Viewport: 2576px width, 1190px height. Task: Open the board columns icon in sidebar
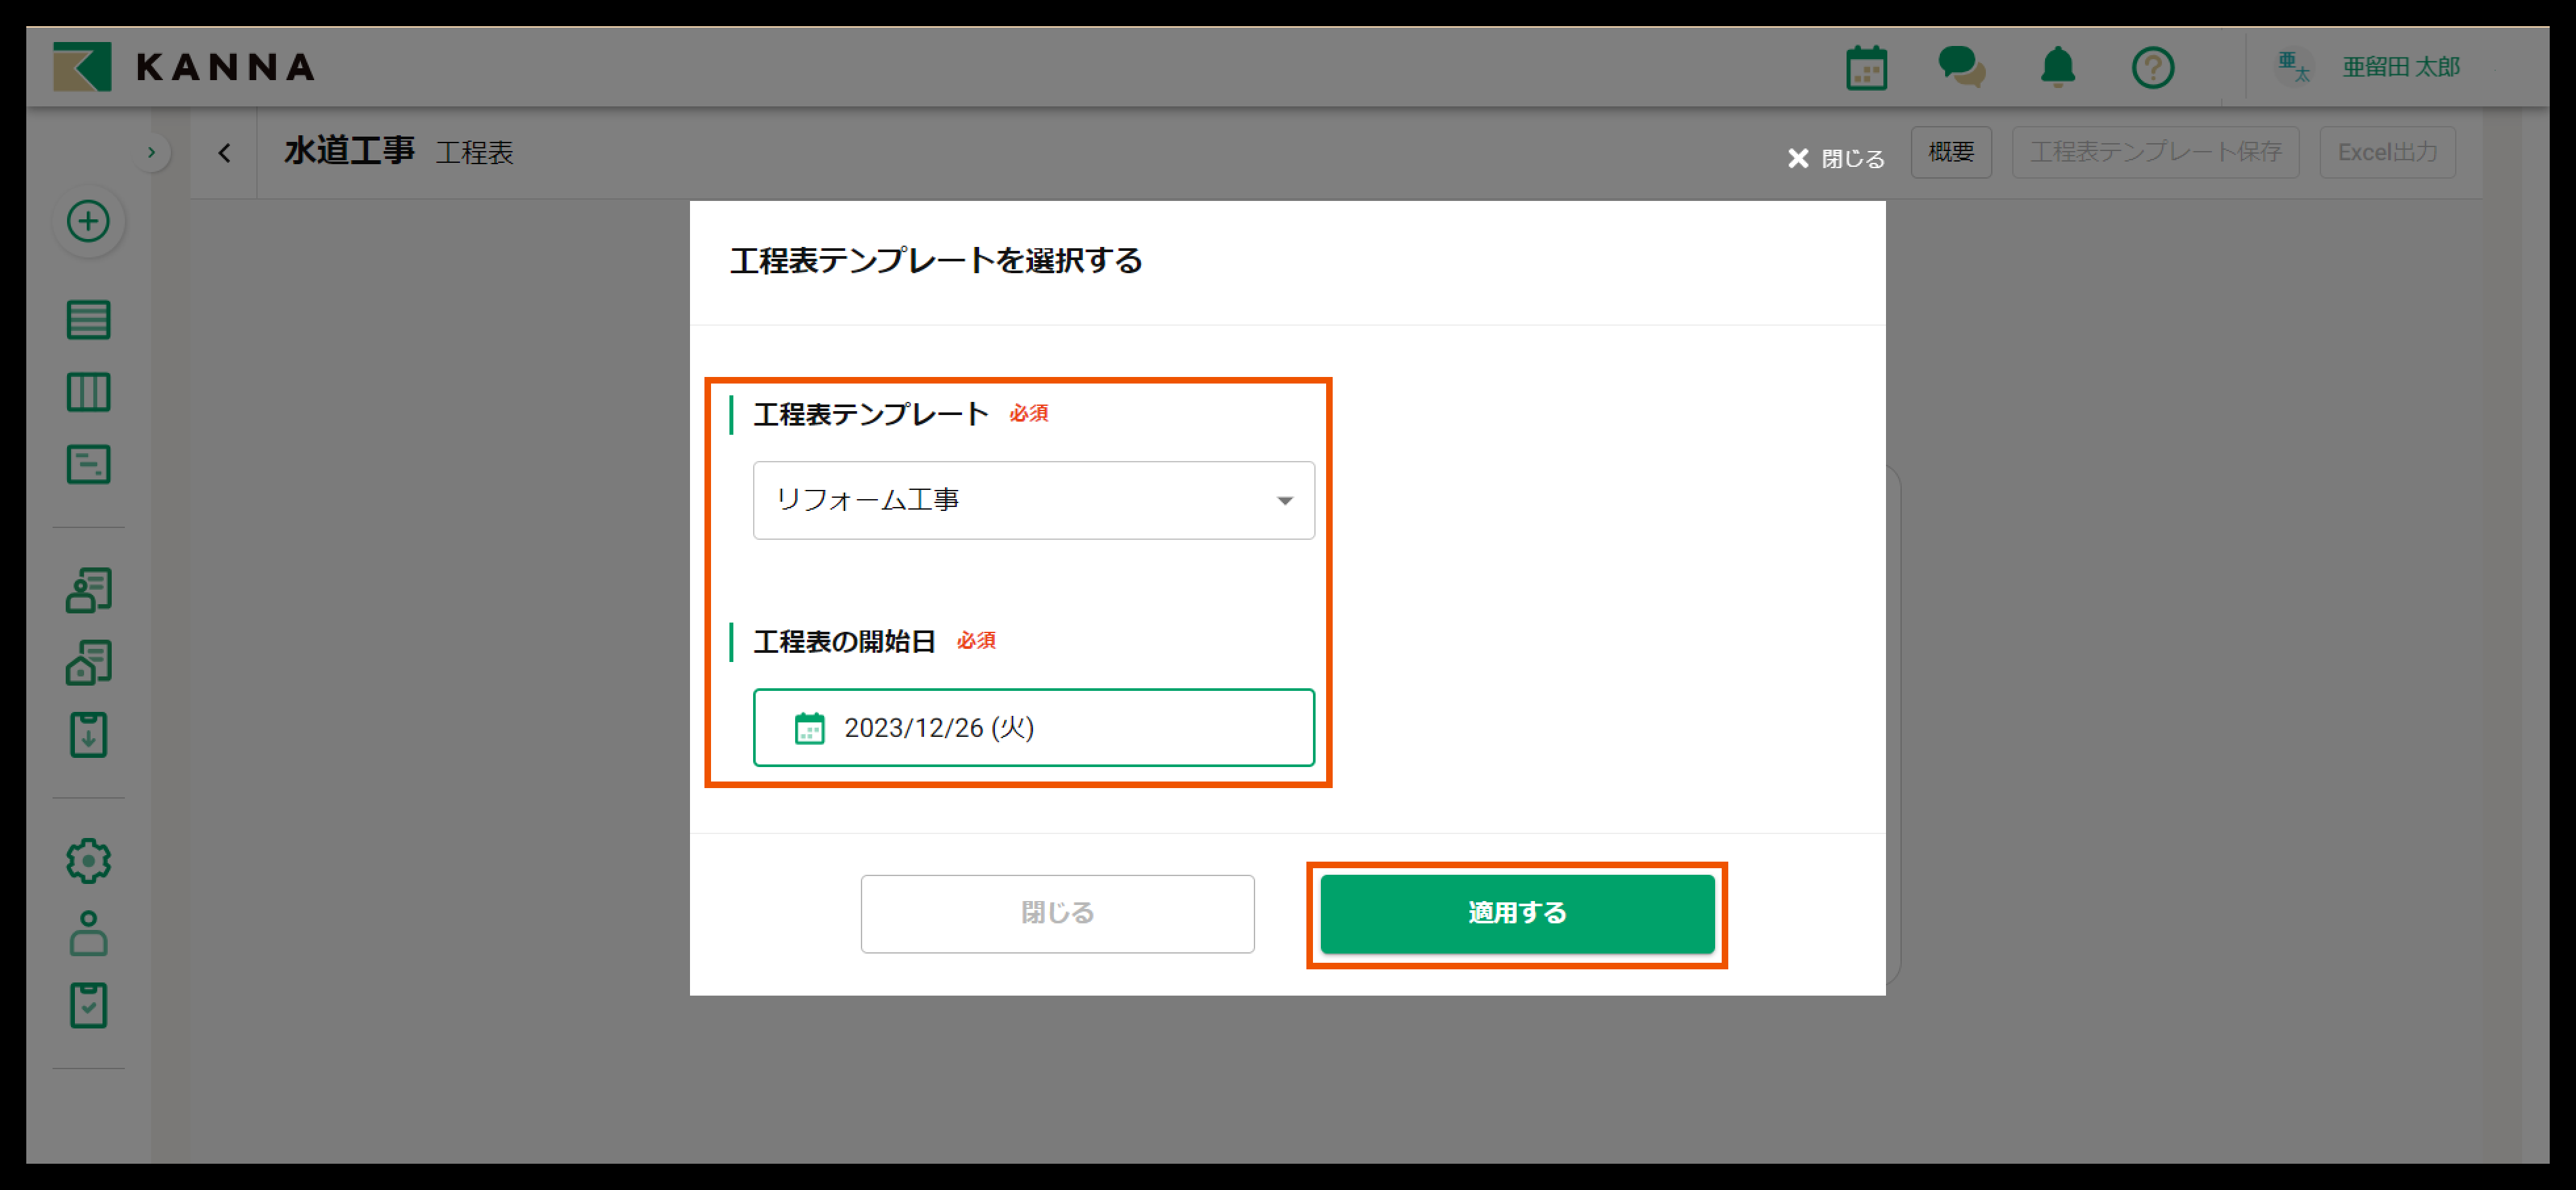[x=88, y=391]
